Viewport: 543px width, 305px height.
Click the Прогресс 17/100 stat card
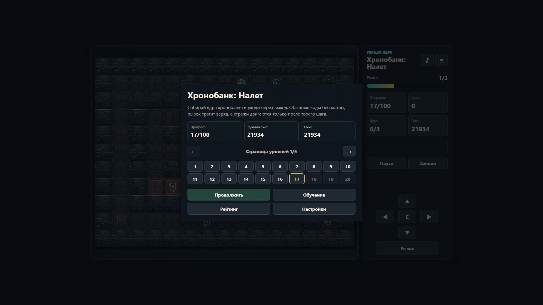point(215,131)
